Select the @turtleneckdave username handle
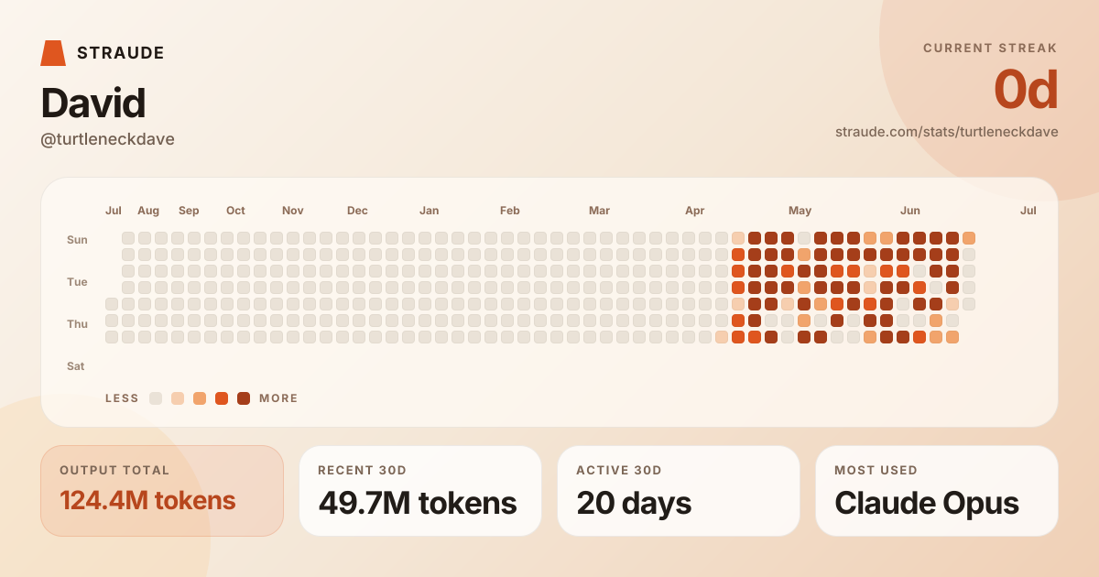Image resolution: width=1099 pixels, height=577 pixels. coord(107,139)
